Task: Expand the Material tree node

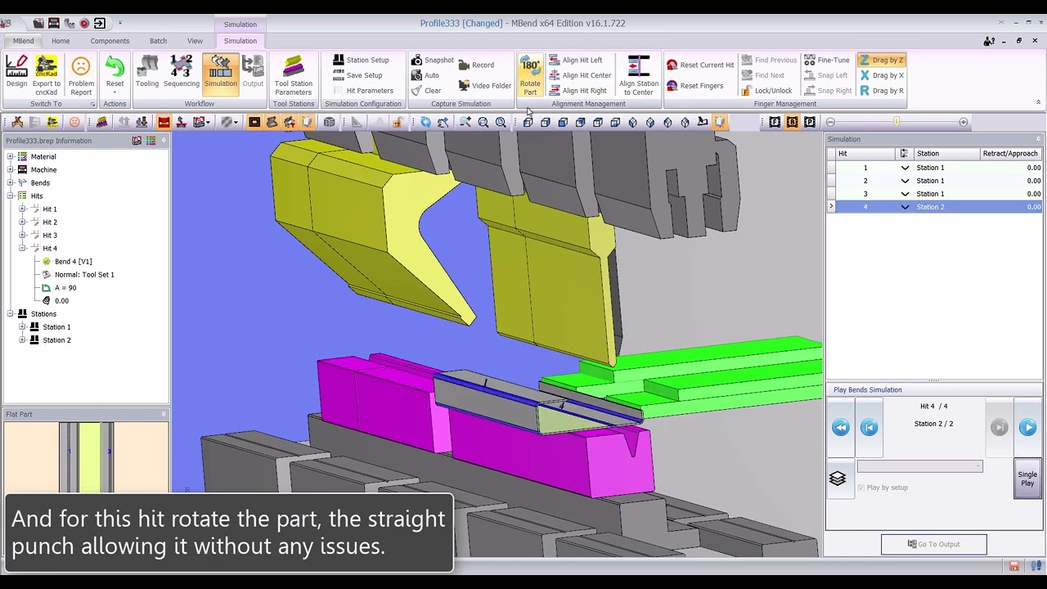Action: click(11, 156)
